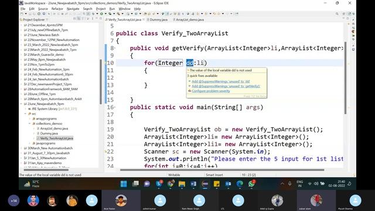Click the green Run button in toolbar

point(101,13)
